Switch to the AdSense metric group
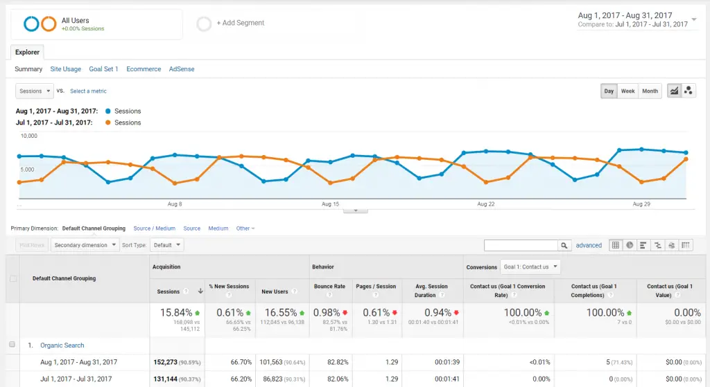 [x=182, y=69]
